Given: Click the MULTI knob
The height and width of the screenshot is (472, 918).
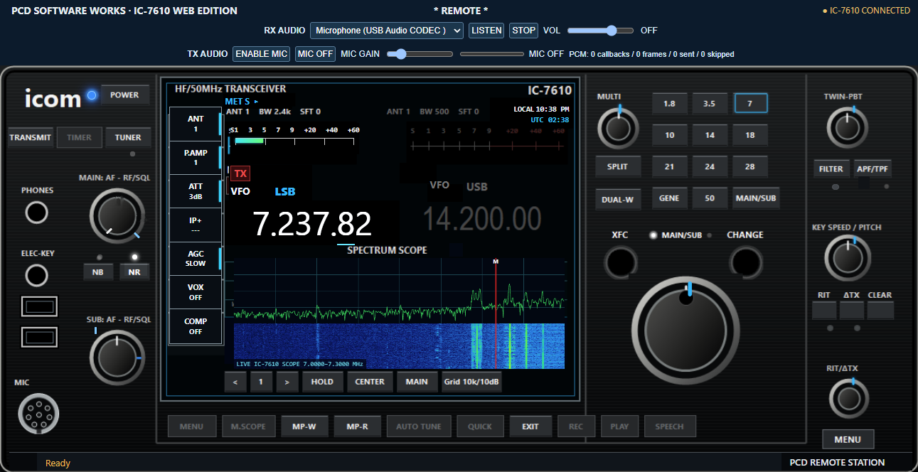Looking at the screenshot, I should [619, 129].
